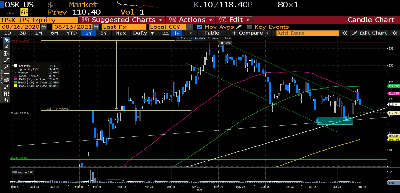Switch to the 5Y range
Viewport: 400px width, 193px height.
[x=104, y=33]
